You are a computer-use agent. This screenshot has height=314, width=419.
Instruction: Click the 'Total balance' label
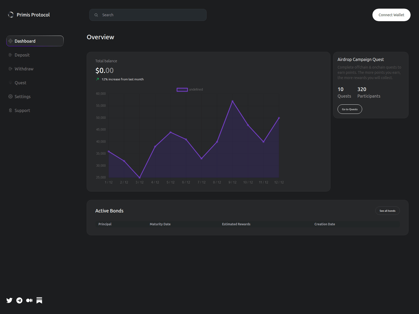pos(106,61)
